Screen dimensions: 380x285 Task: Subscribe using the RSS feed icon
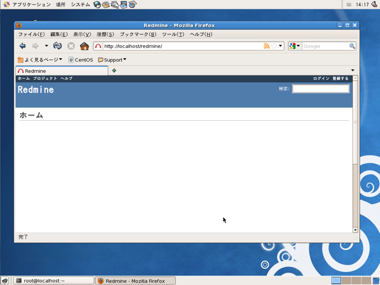tap(267, 46)
